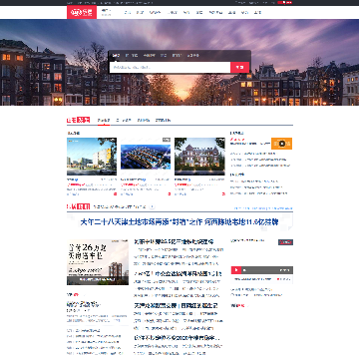
Task: Open the news headline mentioning 2020年
Action: 178,338
